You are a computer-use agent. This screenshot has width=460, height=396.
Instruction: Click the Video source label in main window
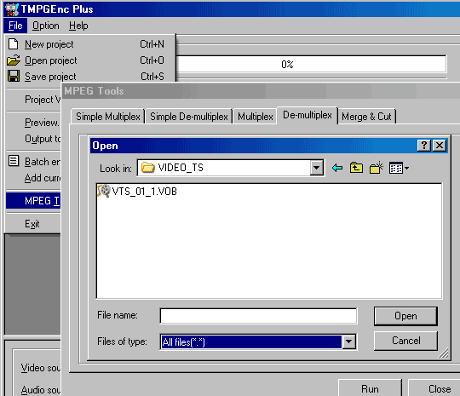coord(40,368)
